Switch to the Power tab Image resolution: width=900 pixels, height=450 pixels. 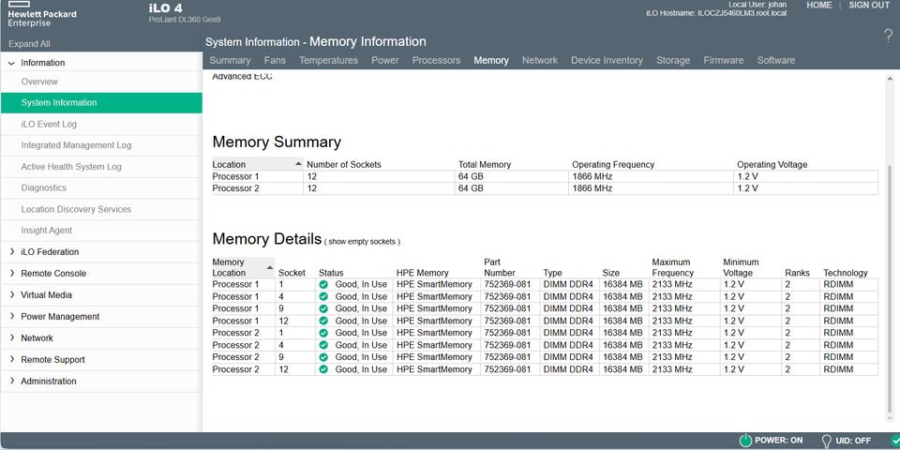pyautogui.click(x=385, y=60)
